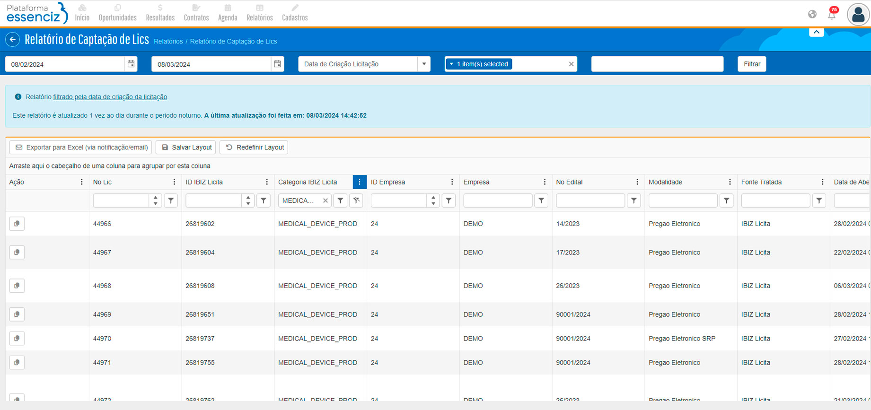Open the Relatórios menu

tap(260, 13)
